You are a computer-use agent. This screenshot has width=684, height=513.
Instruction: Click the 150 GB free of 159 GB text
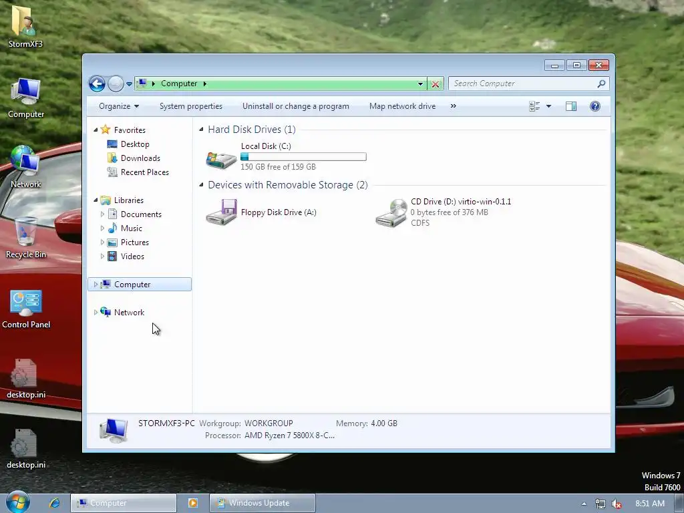pyautogui.click(x=278, y=166)
